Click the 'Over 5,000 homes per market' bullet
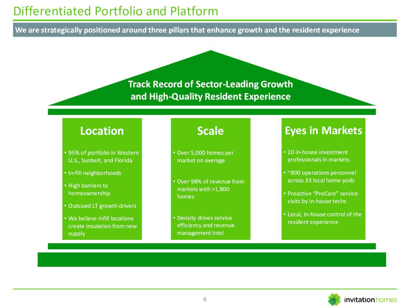410x308 pixels. (205, 156)
